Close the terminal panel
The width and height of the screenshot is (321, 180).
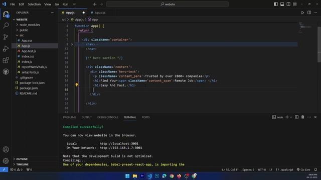[315, 117]
